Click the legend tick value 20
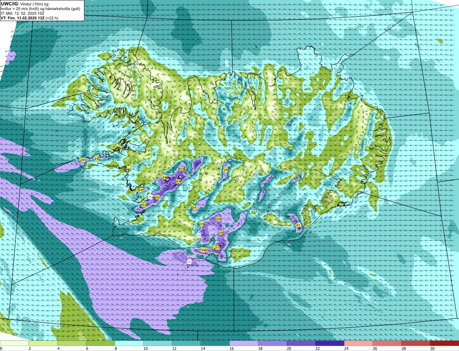Image resolution: width=459 pixels, height=351 pixels. [288, 348]
